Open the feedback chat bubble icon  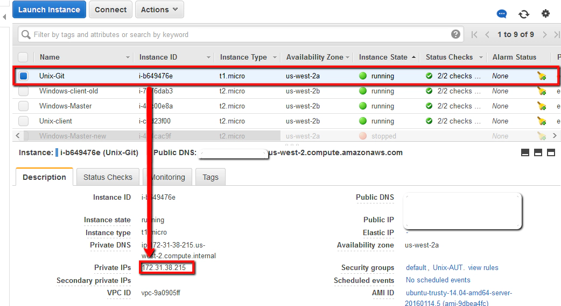click(502, 14)
